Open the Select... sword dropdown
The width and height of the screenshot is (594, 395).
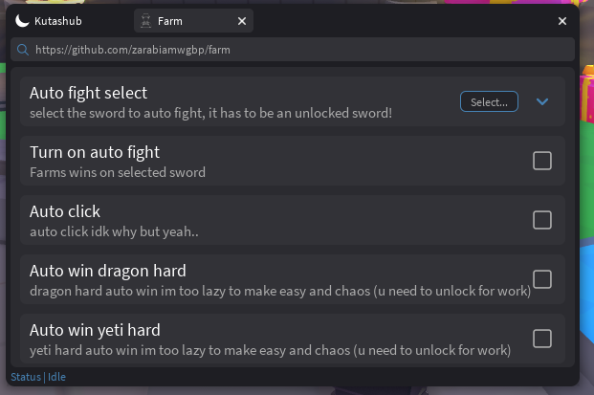[489, 101]
